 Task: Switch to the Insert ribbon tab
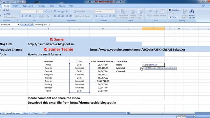coord(16,6)
